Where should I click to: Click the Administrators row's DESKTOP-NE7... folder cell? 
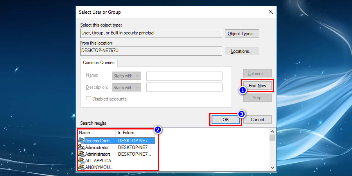135,154
